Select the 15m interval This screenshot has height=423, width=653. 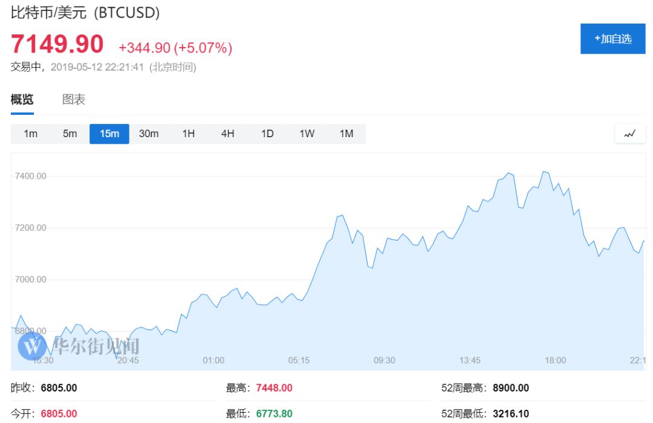(109, 134)
